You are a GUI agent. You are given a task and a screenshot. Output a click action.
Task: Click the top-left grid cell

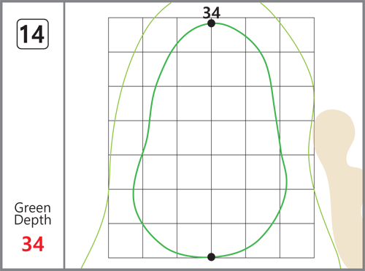[126, 35]
